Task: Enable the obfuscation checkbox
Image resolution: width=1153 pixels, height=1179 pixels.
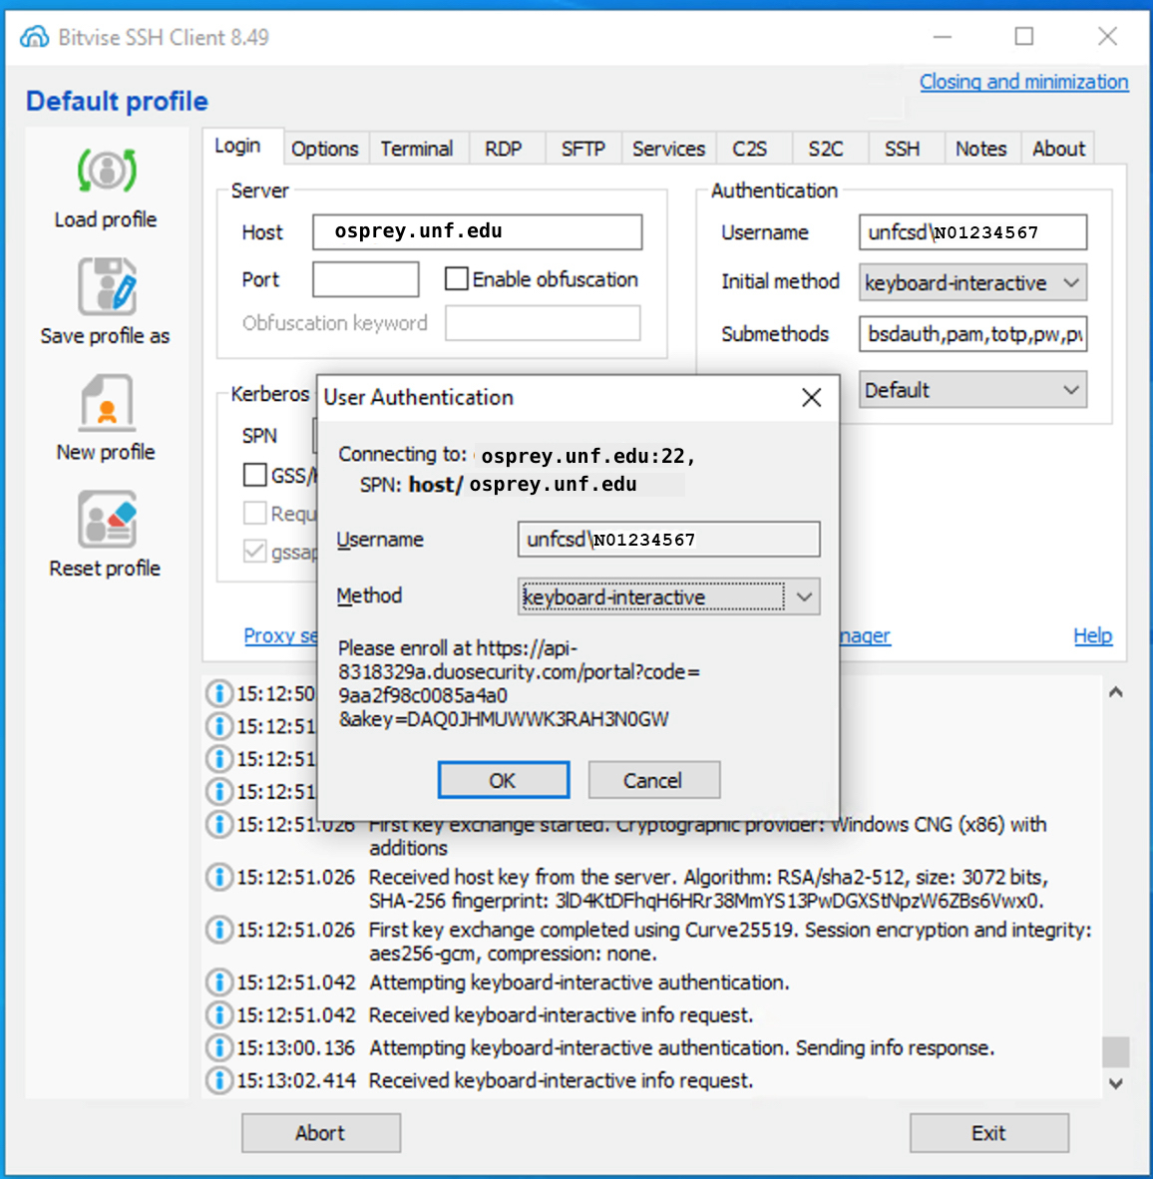Action: 456,279
